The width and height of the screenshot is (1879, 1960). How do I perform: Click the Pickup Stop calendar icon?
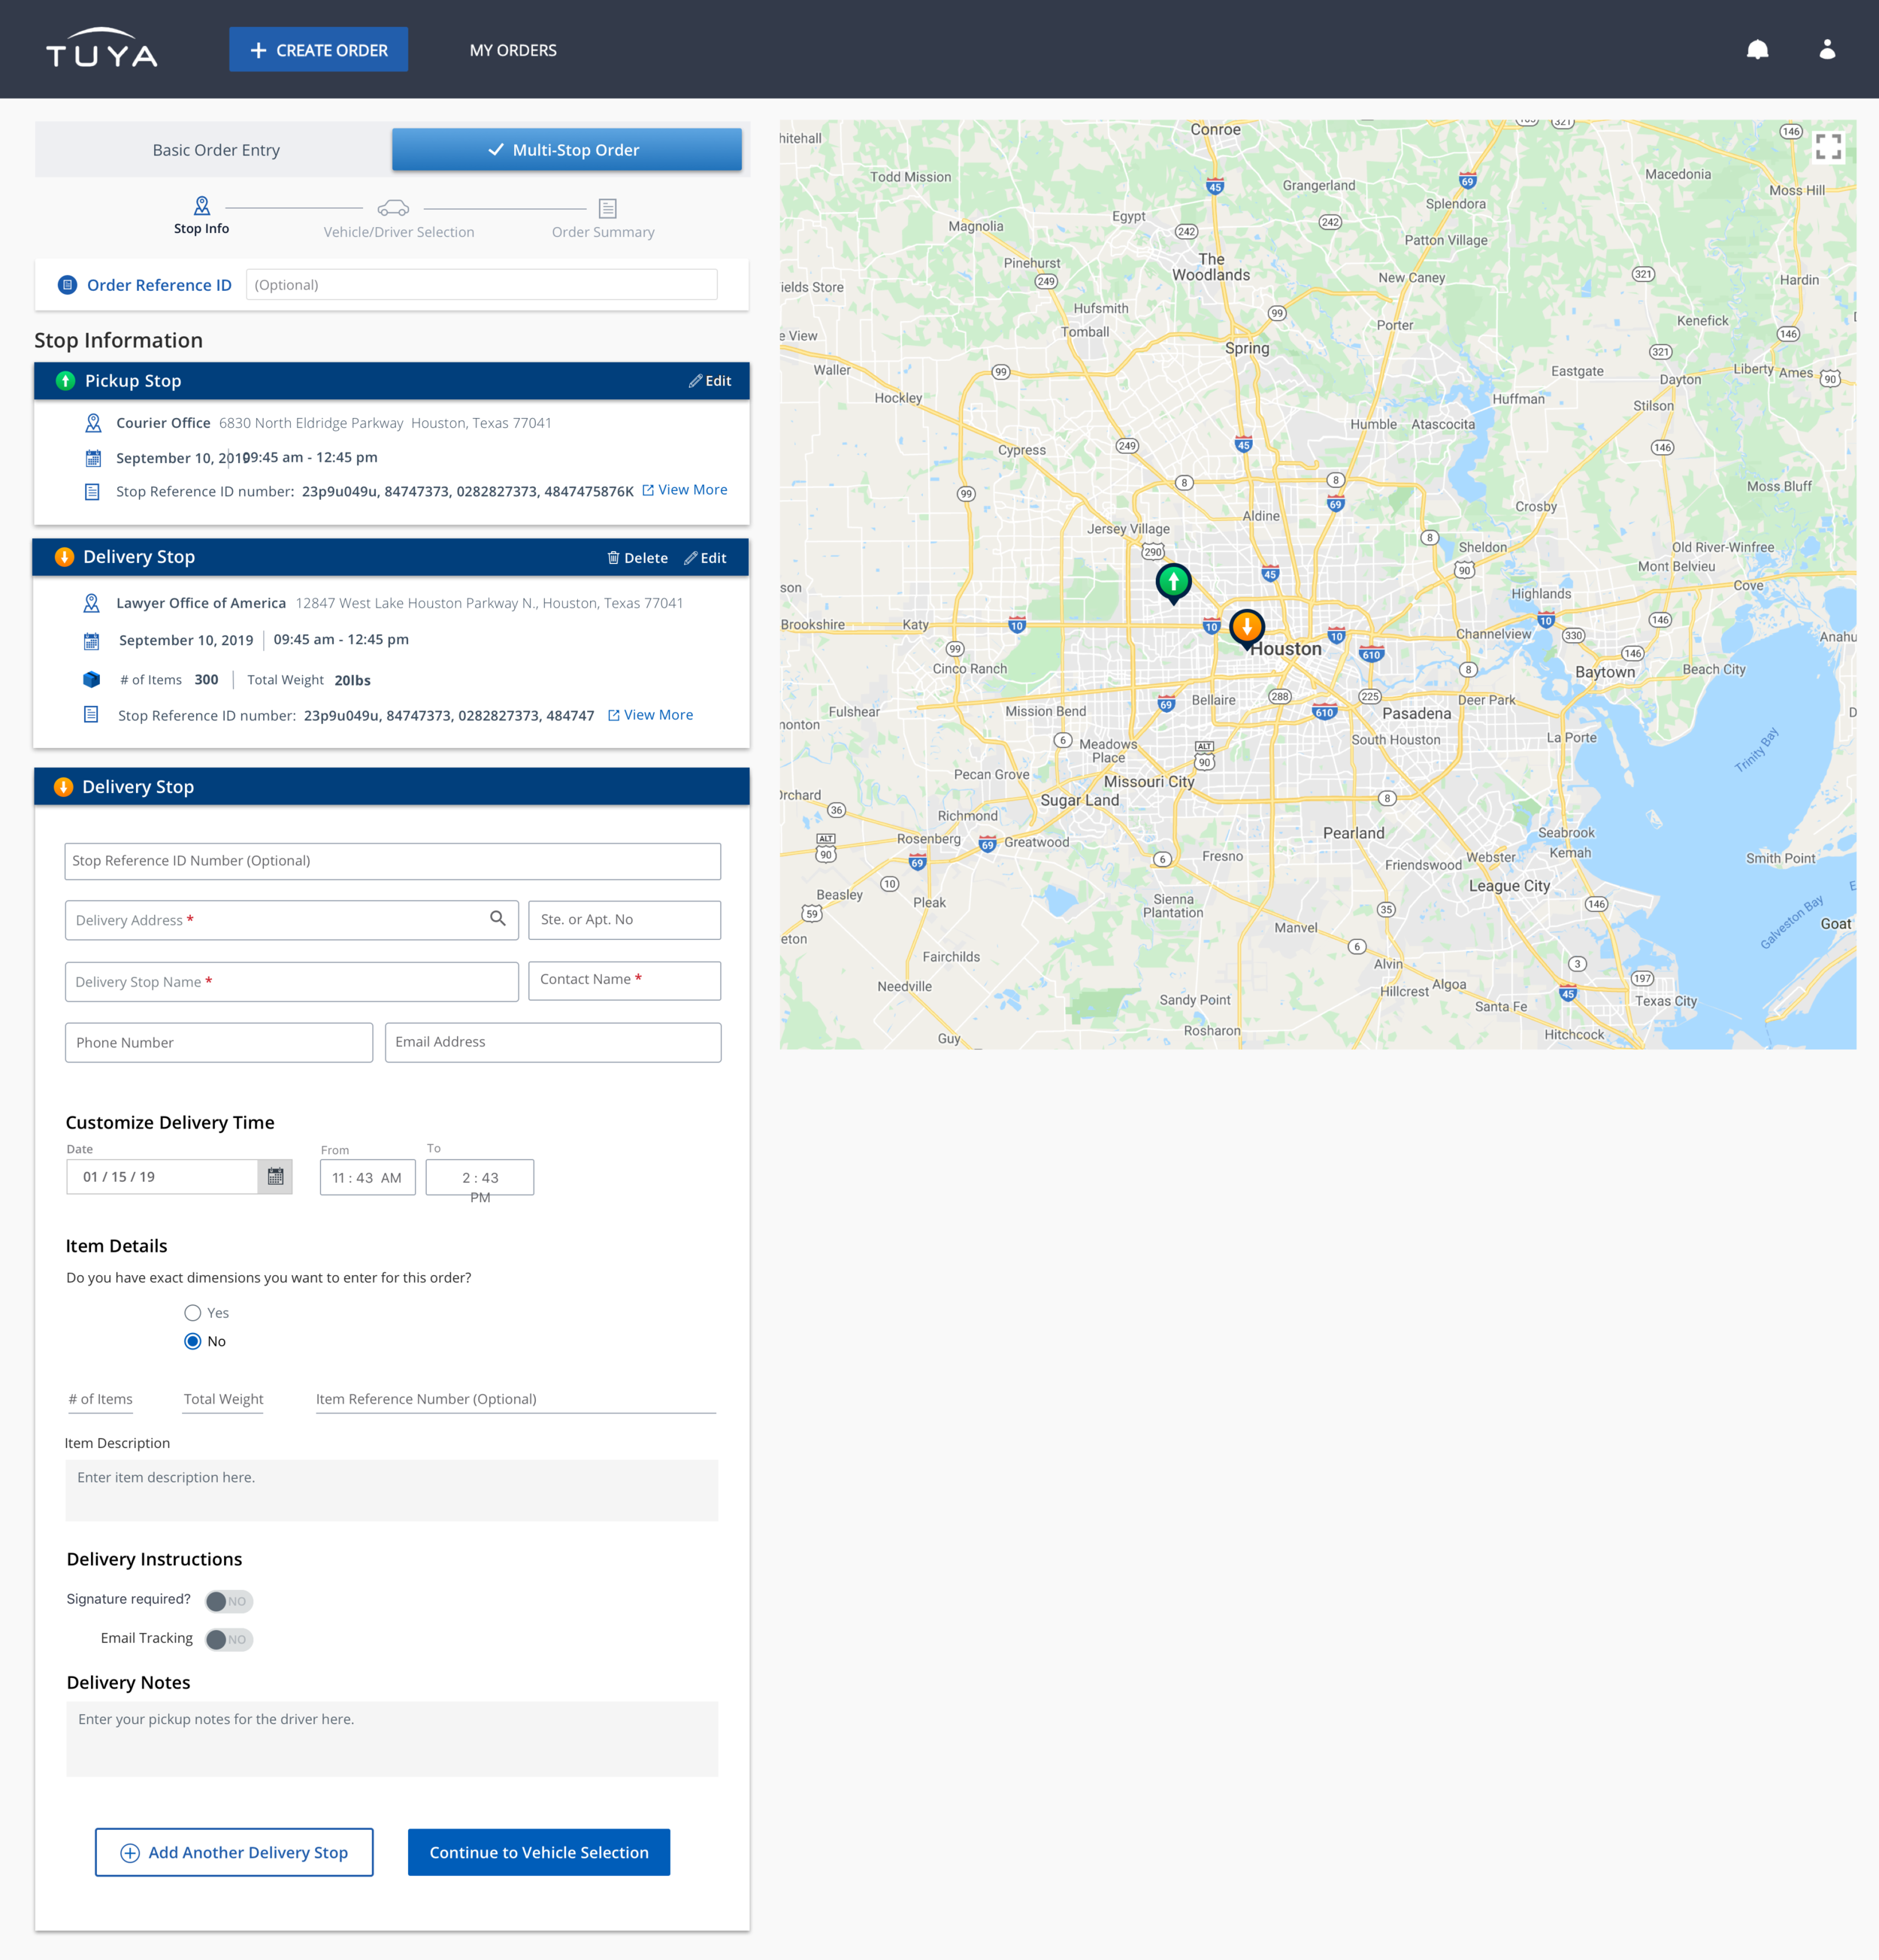pyautogui.click(x=93, y=458)
